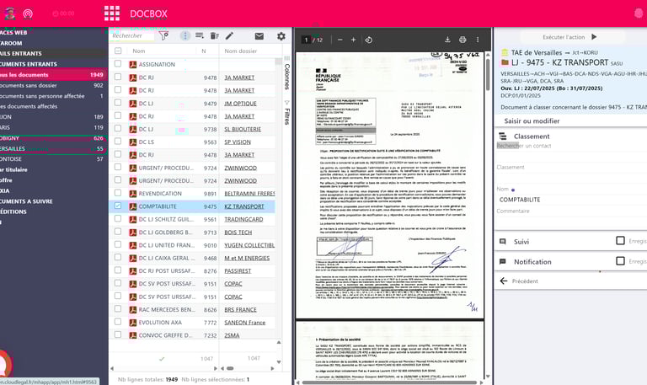Click the courthouse icon beside TAE de Versailles
The width and height of the screenshot is (647, 385).
[x=505, y=52]
